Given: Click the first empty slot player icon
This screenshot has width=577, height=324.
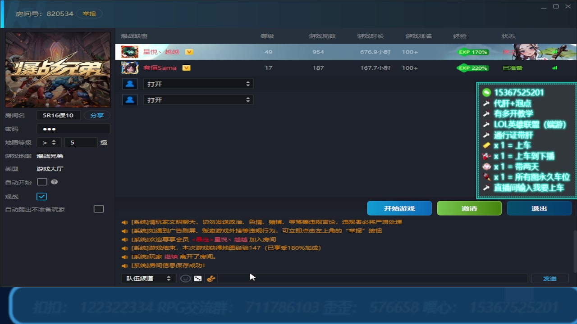Looking at the screenshot, I should 130,84.
